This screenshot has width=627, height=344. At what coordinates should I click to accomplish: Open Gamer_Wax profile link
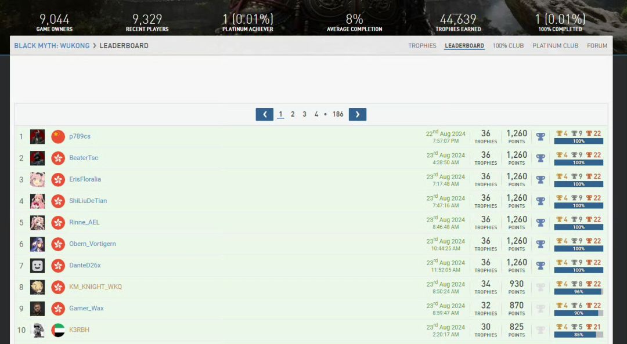coord(87,309)
